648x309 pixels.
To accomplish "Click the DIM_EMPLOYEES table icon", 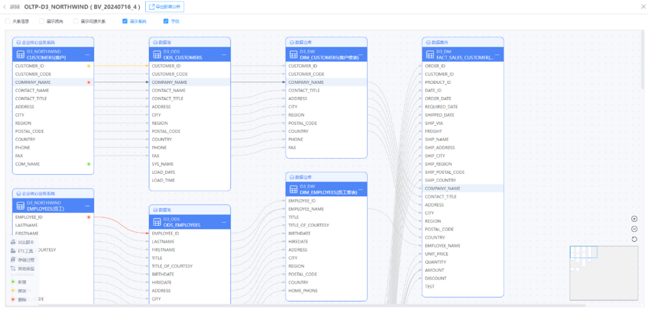I will pos(293,190).
